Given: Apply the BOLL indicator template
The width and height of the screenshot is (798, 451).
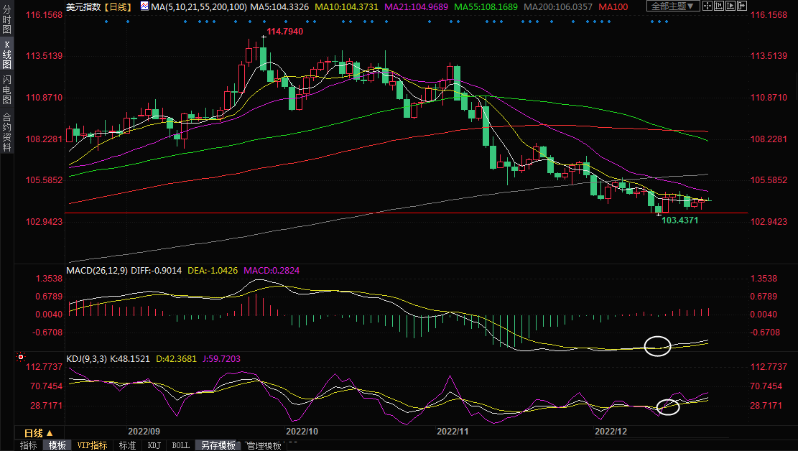Looking at the screenshot, I should pyautogui.click(x=180, y=445).
